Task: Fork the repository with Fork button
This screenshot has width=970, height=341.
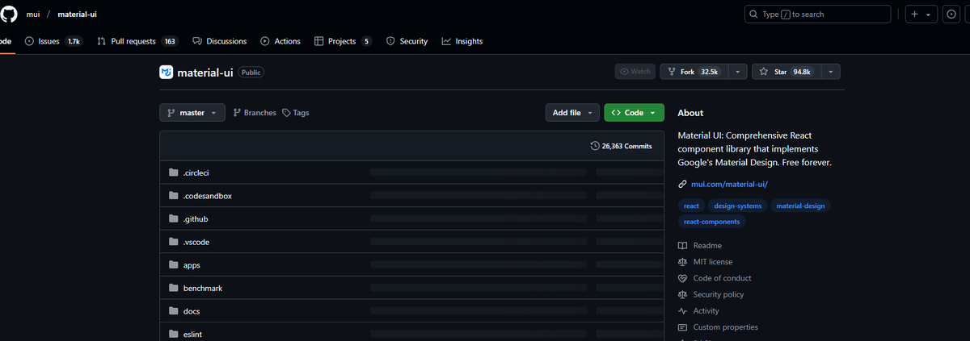Action: [693, 72]
